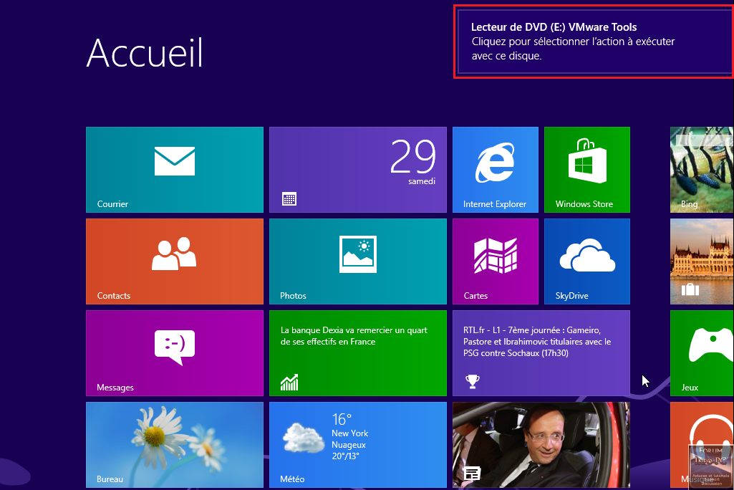Viewport: 734px width, 490px height.
Task: Open the news tile with man in car
Action: (541, 445)
